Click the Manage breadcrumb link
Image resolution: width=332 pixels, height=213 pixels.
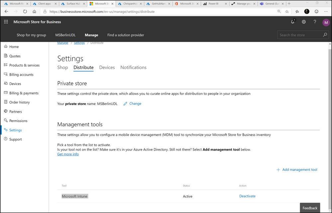pyautogui.click(x=63, y=43)
